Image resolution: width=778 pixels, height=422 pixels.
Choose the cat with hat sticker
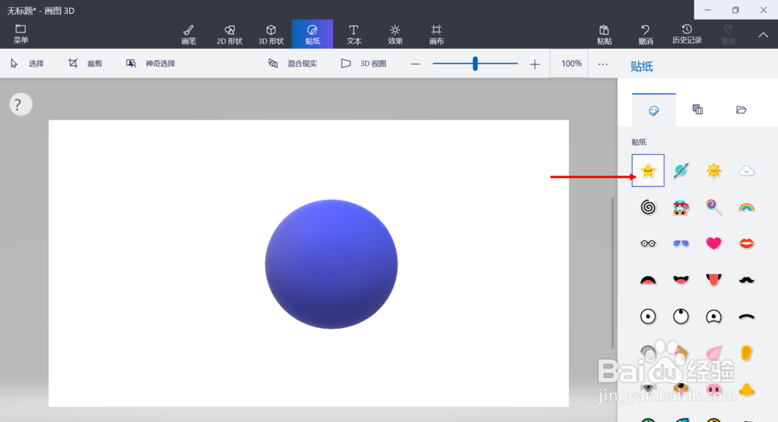[x=681, y=208]
